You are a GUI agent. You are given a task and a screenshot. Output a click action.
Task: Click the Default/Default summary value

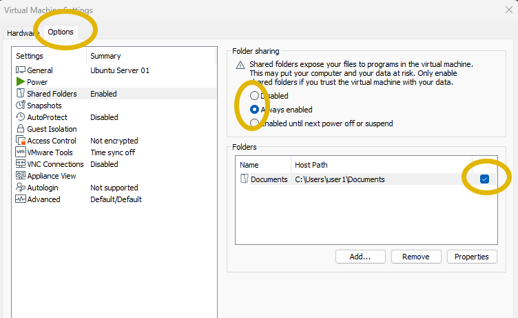click(116, 199)
